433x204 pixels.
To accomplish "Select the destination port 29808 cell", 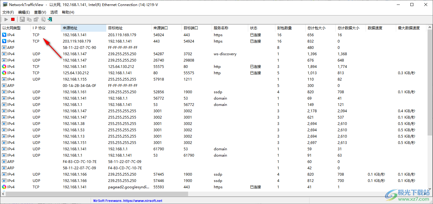I will (x=189, y=60).
